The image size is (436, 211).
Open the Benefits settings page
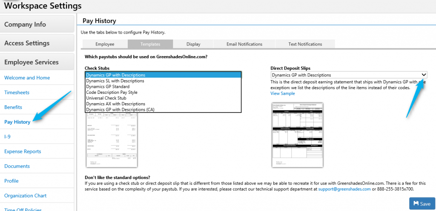13,107
